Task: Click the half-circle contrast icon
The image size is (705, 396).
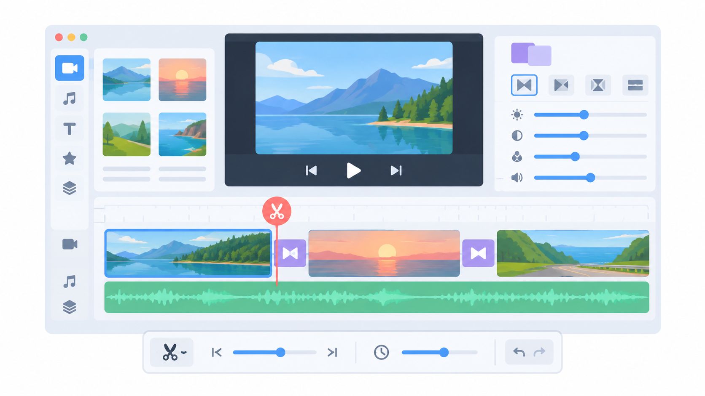Action: pyautogui.click(x=517, y=136)
